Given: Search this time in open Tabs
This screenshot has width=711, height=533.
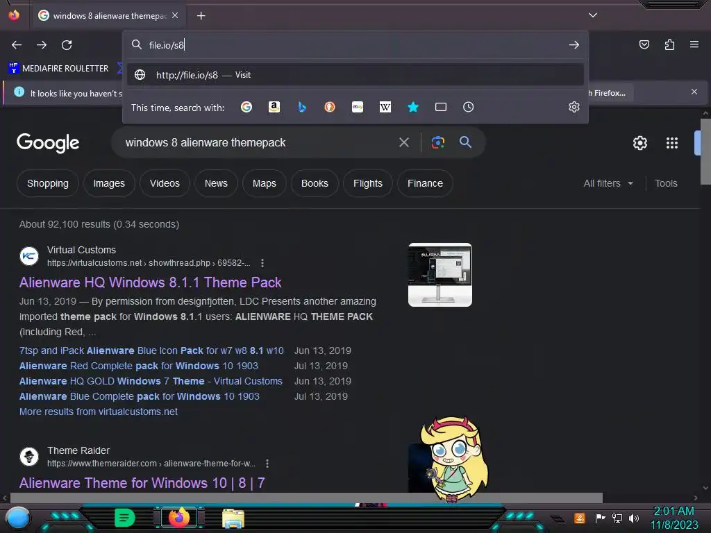Looking at the screenshot, I should (x=440, y=107).
